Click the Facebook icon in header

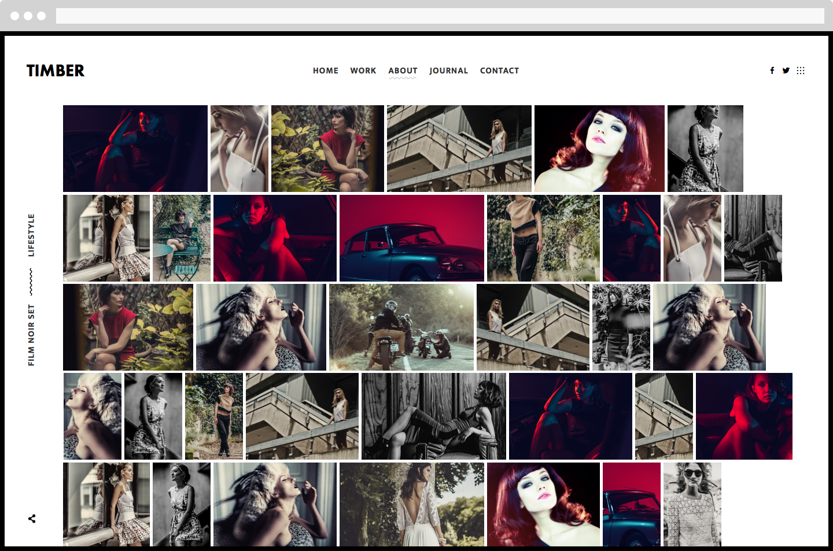[x=772, y=71]
